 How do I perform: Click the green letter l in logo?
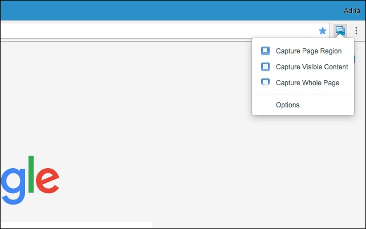click(x=31, y=174)
